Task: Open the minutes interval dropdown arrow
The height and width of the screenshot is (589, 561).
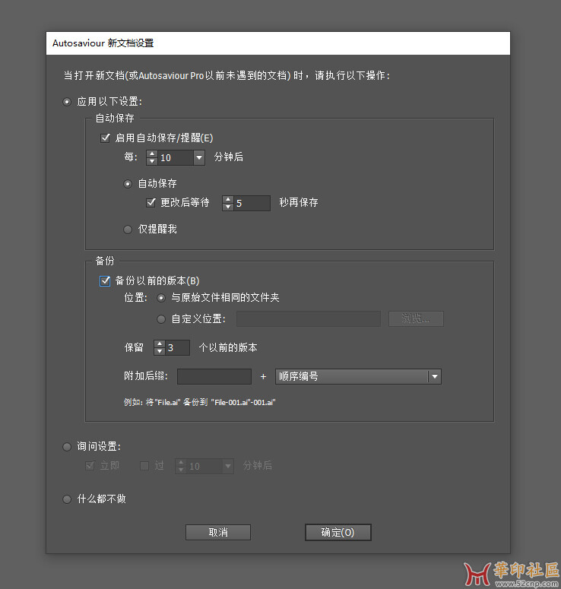Action: point(199,157)
